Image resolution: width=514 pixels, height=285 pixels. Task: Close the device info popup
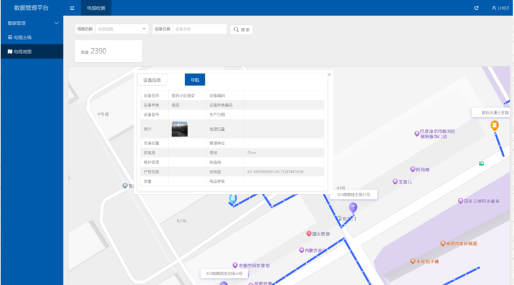tap(330, 75)
